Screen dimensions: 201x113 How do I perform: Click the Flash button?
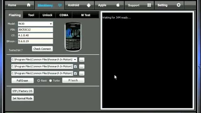click(x=73, y=80)
